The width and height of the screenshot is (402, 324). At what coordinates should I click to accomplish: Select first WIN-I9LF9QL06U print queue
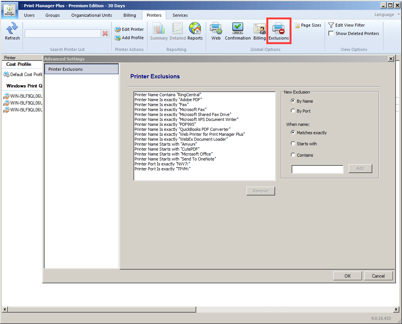23,96
